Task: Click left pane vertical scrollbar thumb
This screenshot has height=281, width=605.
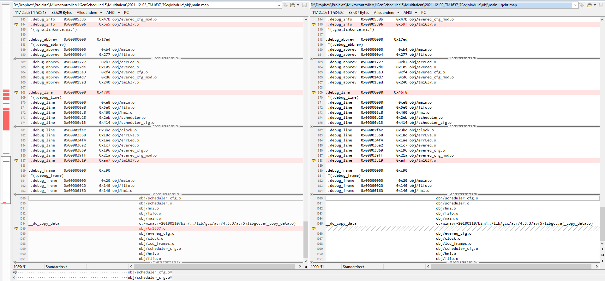Action: 305,239
